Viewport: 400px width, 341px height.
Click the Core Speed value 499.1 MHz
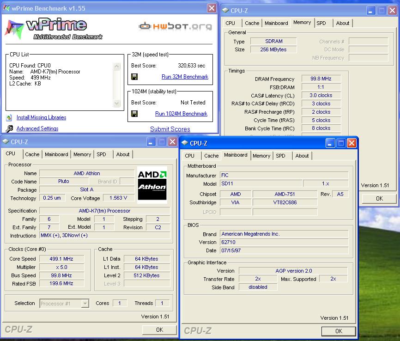click(x=61, y=259)
